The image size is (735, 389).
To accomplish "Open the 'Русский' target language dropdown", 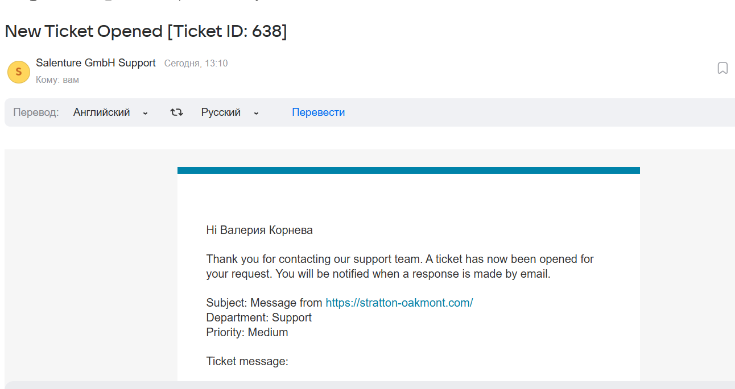I will tap(221, 112).
